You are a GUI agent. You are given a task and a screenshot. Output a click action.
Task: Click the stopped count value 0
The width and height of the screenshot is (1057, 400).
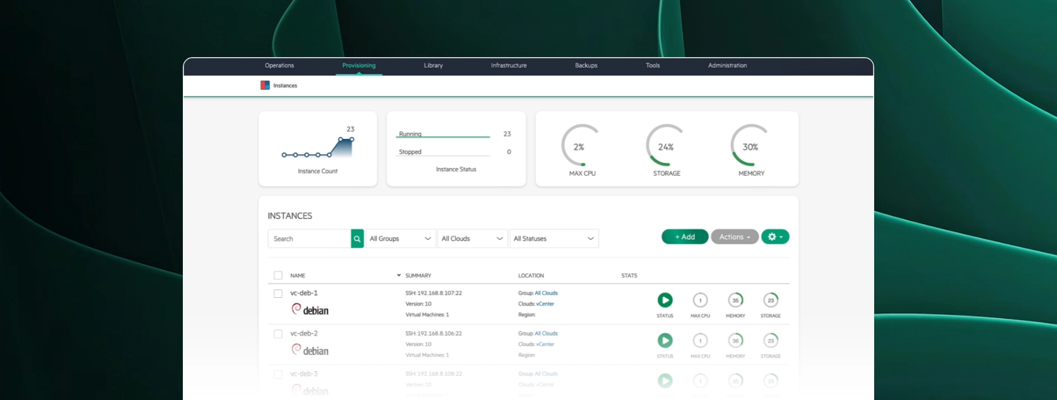tap(509, 152)
